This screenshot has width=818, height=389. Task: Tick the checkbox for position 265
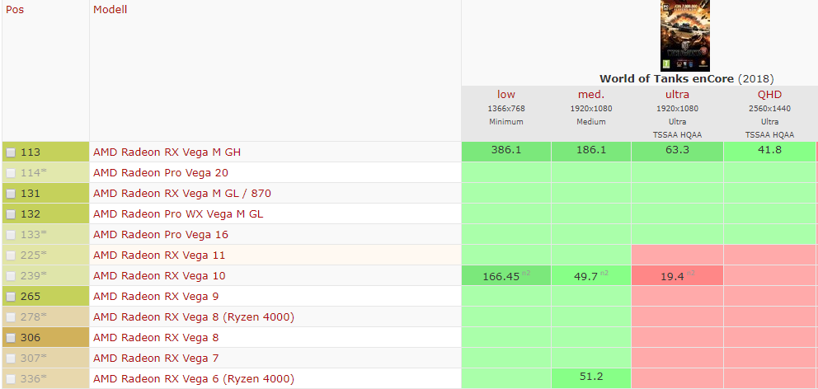pyautogui.click(x=11, y=297)
